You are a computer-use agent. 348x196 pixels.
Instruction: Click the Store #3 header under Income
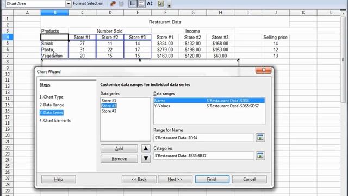[220, 38]
